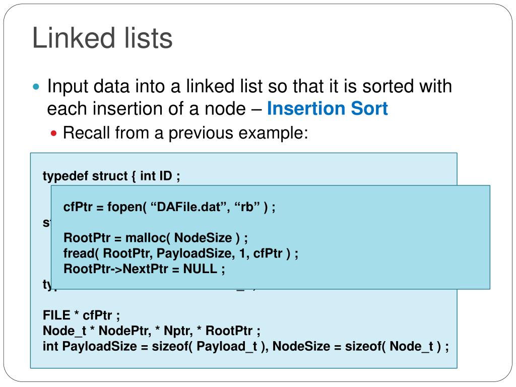Select the "FILE * cfPtr ;" declaration
Screen dimensions: 516x387
point(81,315)
